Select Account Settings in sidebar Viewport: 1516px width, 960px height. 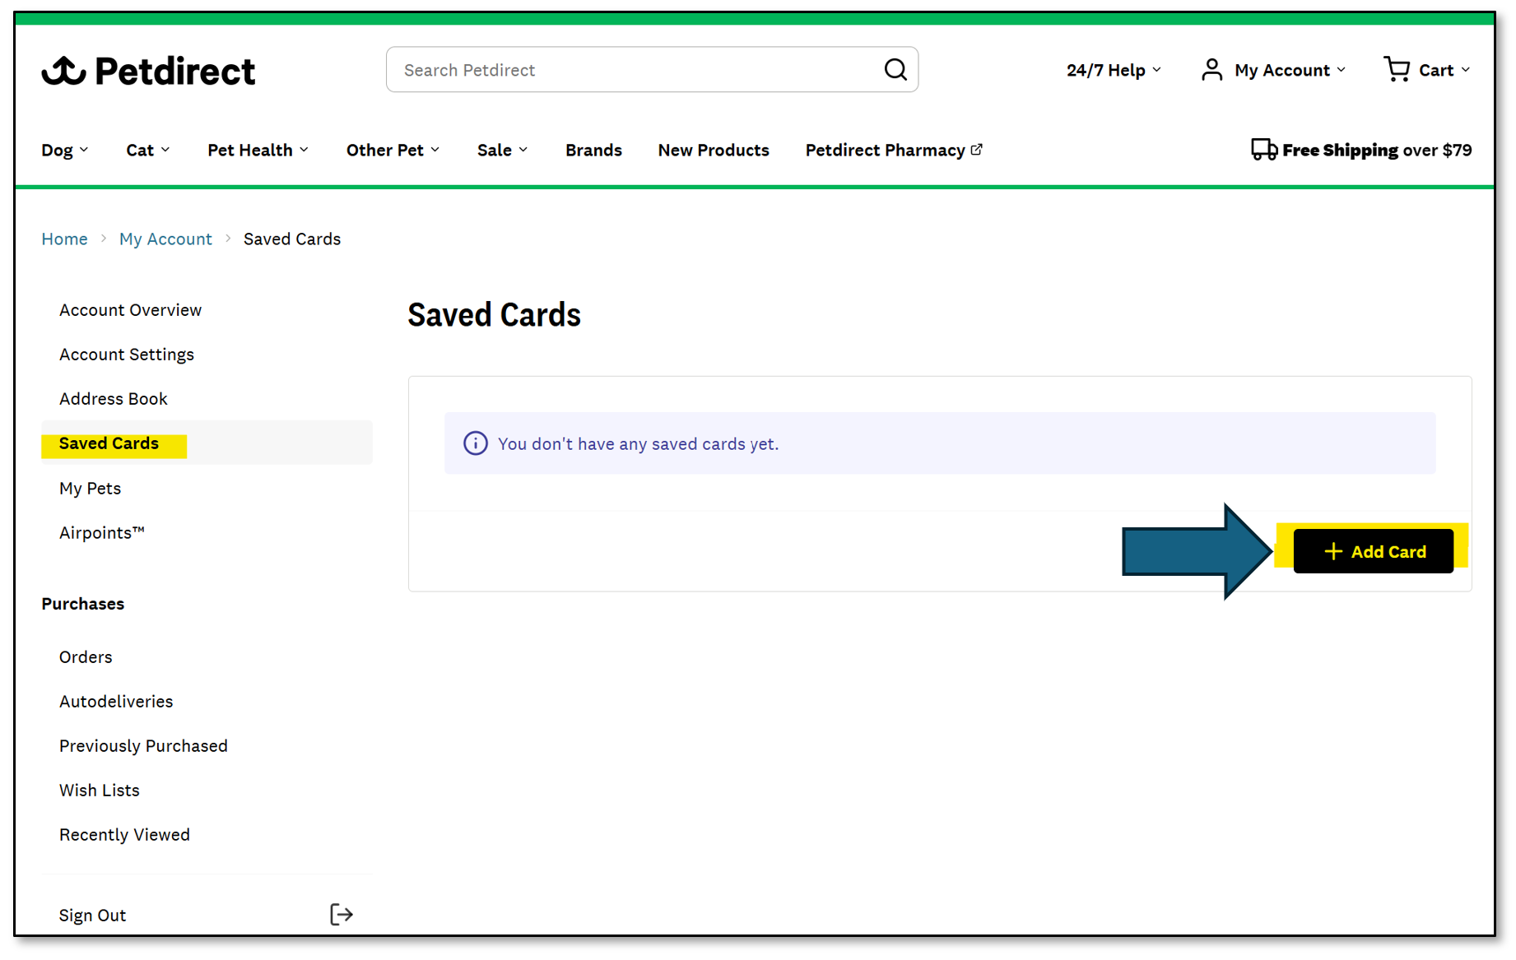(127, 355)
